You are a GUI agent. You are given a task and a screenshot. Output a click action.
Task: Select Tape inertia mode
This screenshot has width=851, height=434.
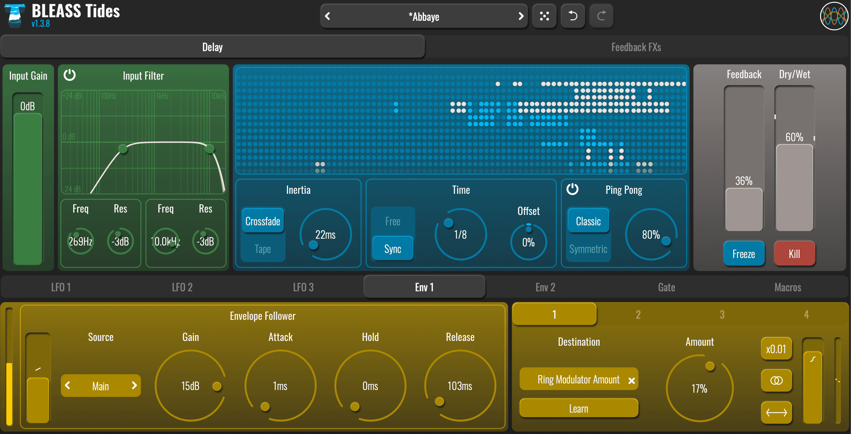tap(263, 249)
